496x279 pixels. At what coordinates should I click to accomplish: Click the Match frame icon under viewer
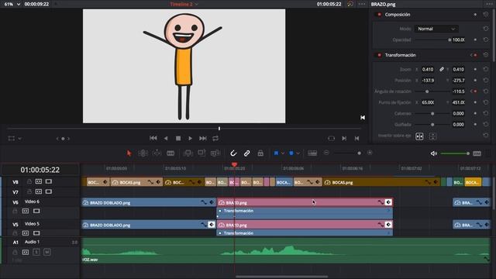tap(331, 138)
